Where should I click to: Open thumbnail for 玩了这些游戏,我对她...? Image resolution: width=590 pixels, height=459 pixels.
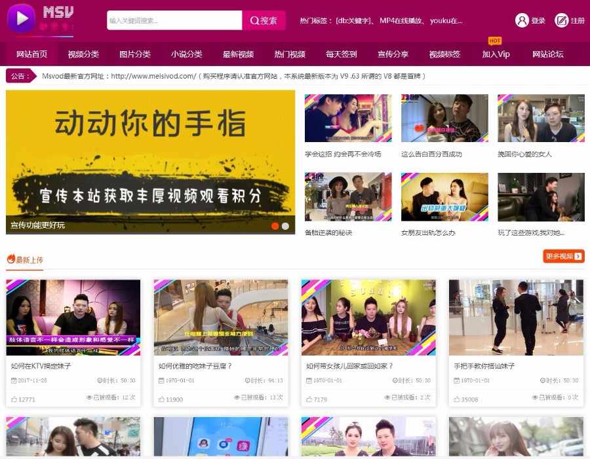(541, 196)
